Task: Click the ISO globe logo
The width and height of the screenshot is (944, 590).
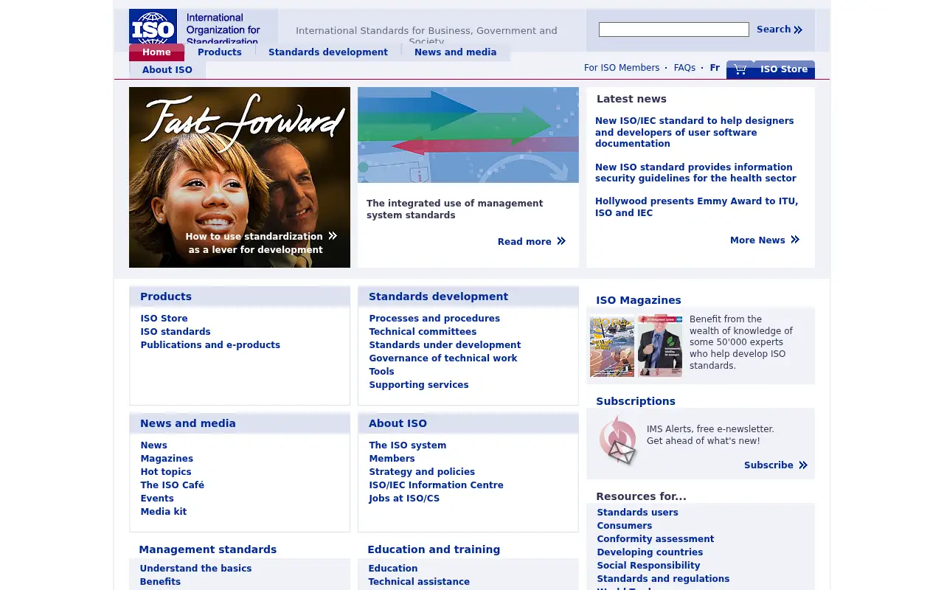Action: pyautogui.click(x=153, y=27)
